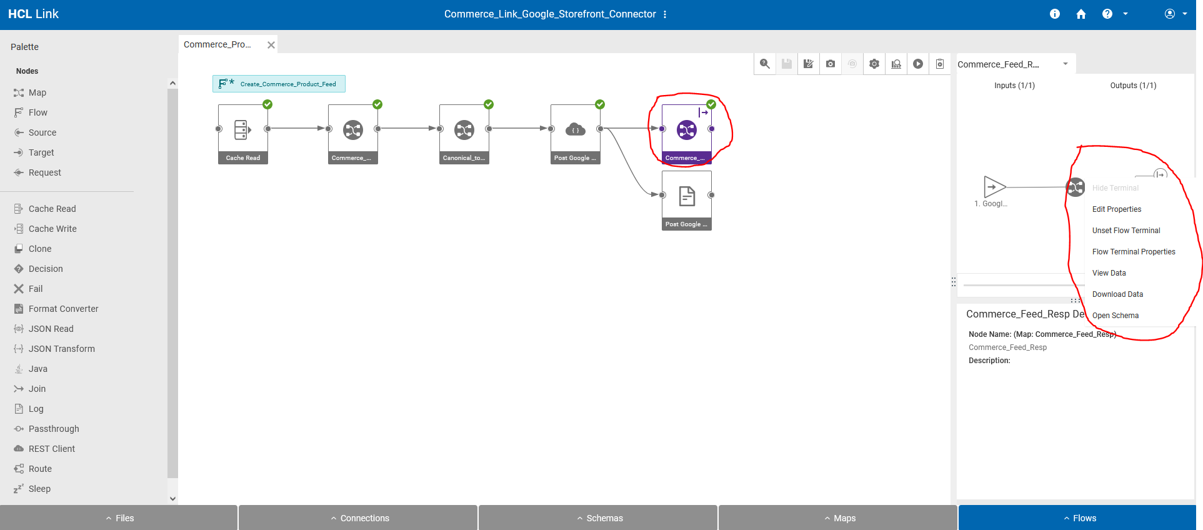Select Source node in palette

click(35, 132)
